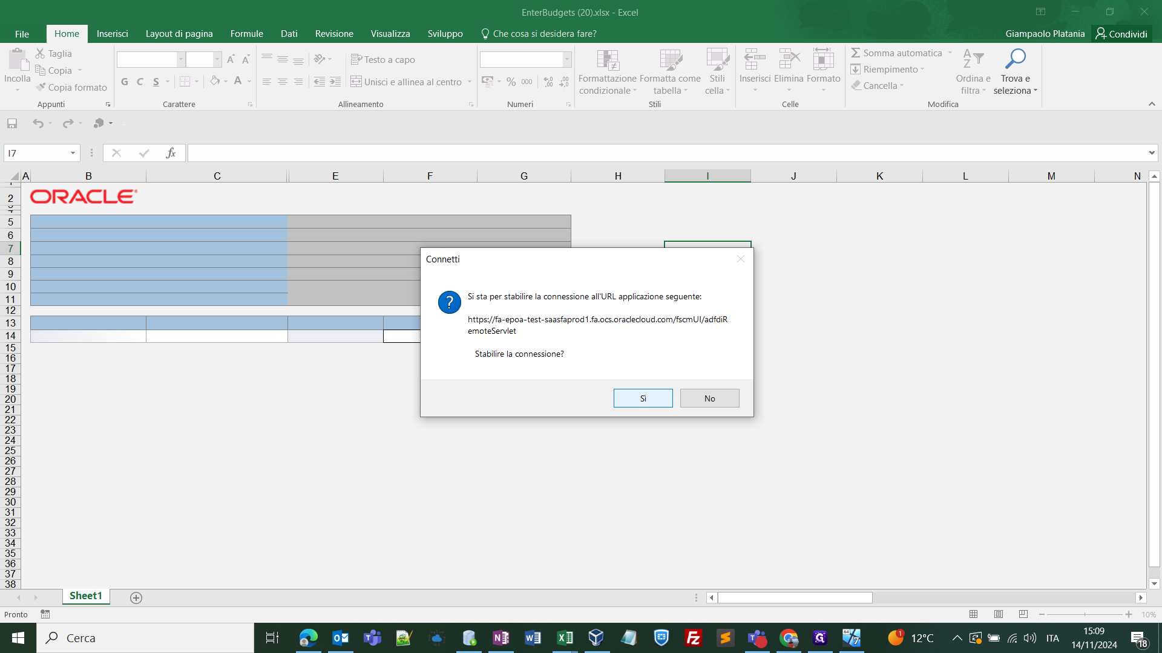Click the increase decimal icon
Image resolution: width=1162 pixels, height=653 pixels.
tap(548, 82)
